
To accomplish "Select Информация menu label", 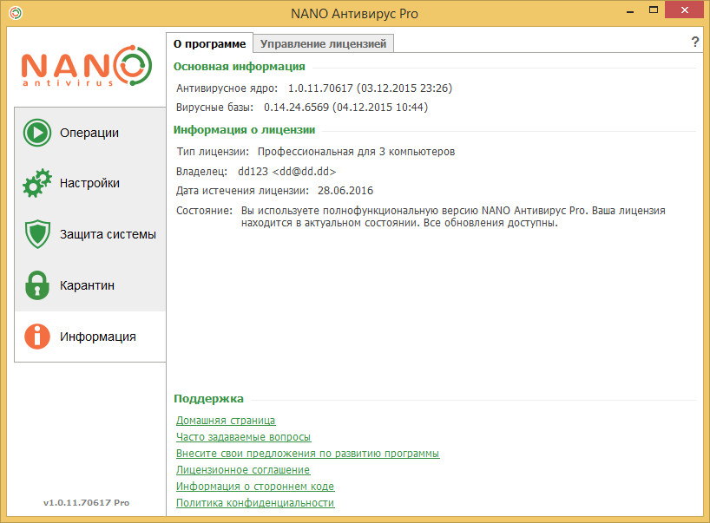I will coord(98,337).
